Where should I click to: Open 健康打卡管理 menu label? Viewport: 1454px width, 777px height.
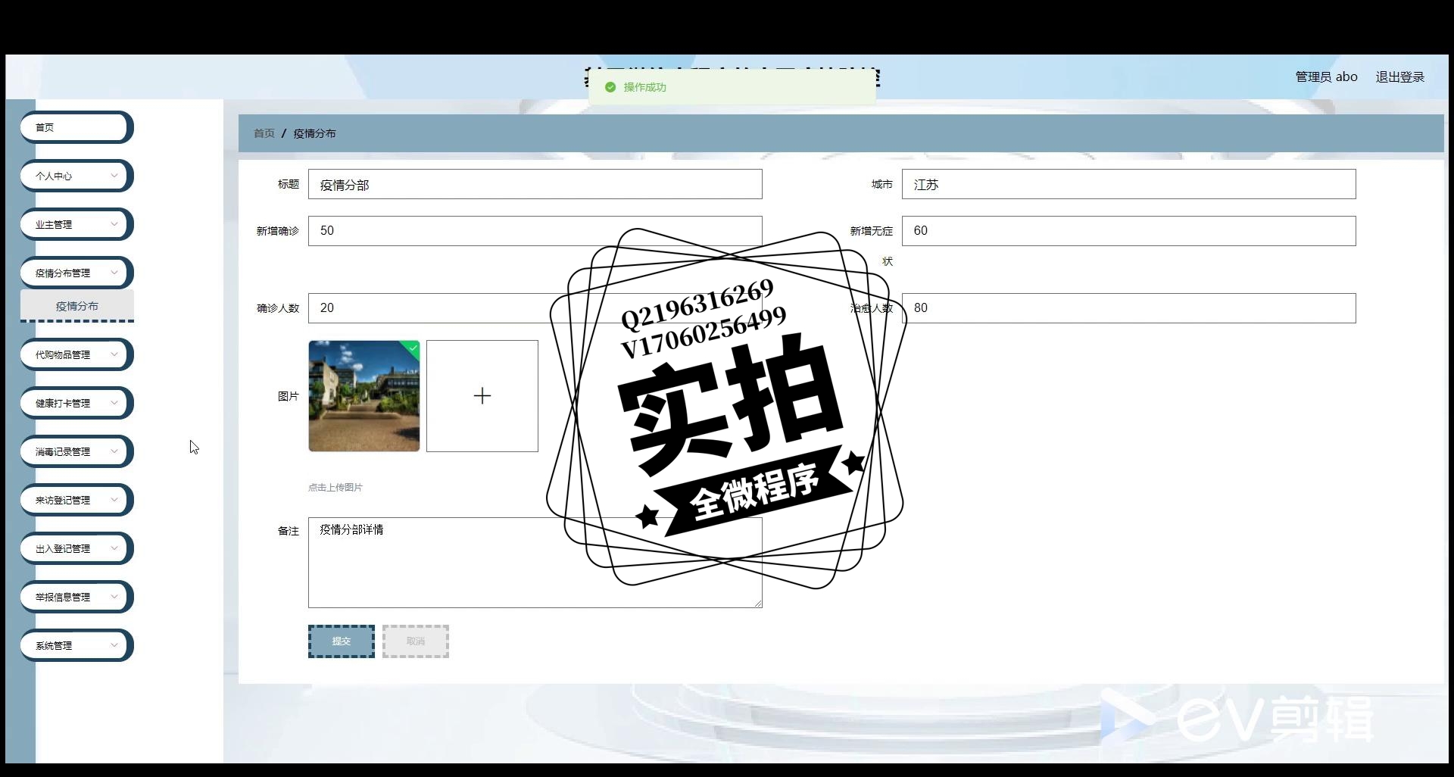click(x=63, y=403)
